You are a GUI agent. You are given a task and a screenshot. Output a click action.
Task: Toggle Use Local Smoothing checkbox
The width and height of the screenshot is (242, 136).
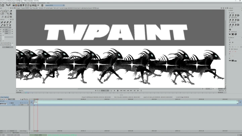(12, 45)
